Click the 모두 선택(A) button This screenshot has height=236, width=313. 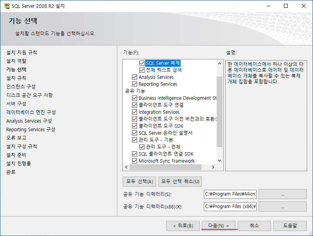pos(139,182)
